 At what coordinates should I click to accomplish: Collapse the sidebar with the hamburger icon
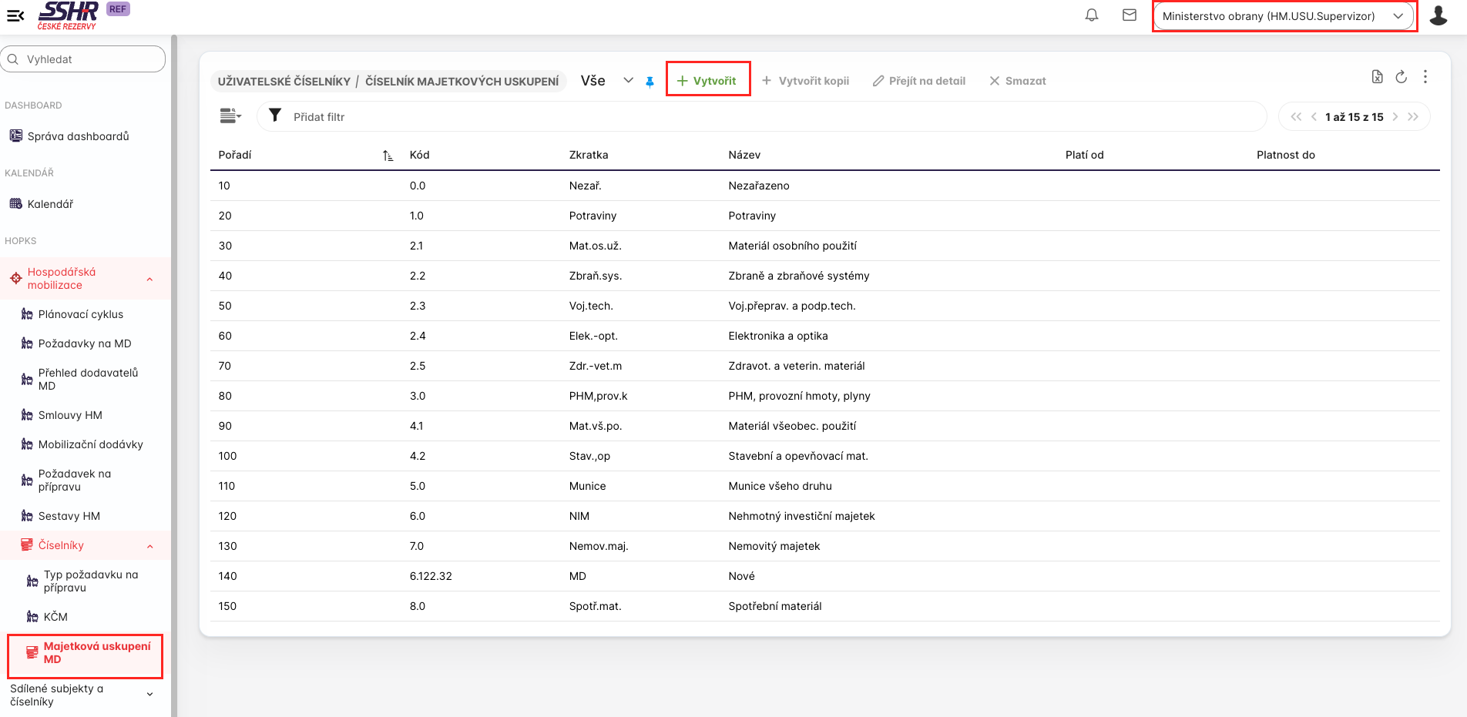tap(15, 15)
